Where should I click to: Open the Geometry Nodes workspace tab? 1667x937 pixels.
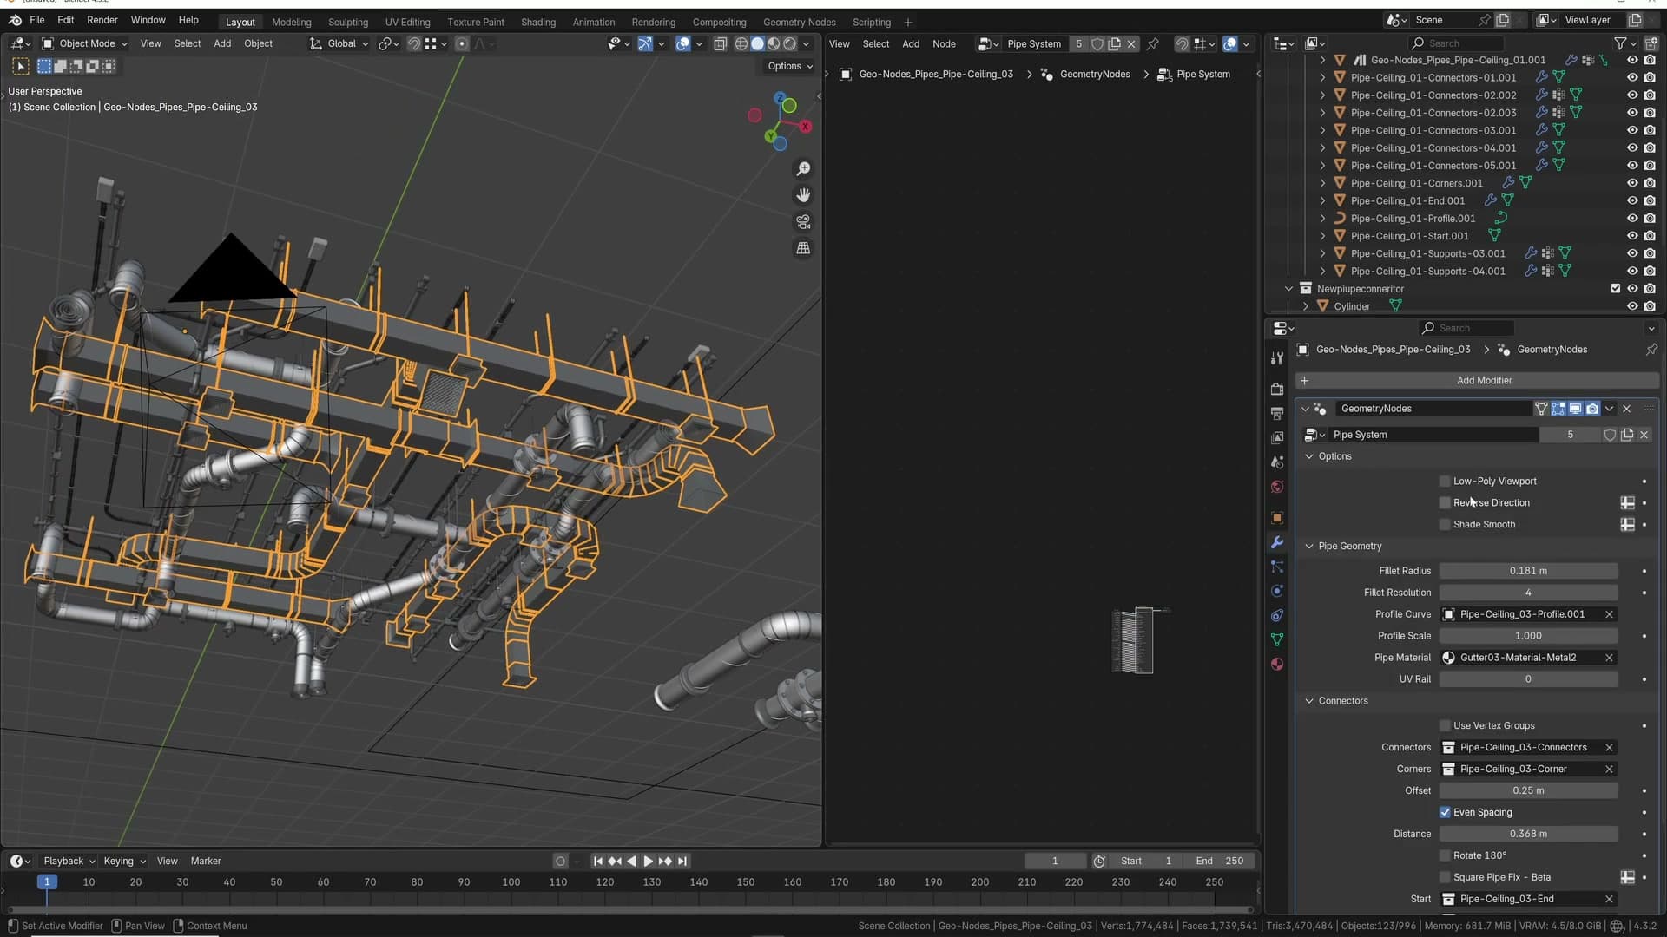[799, 22]
